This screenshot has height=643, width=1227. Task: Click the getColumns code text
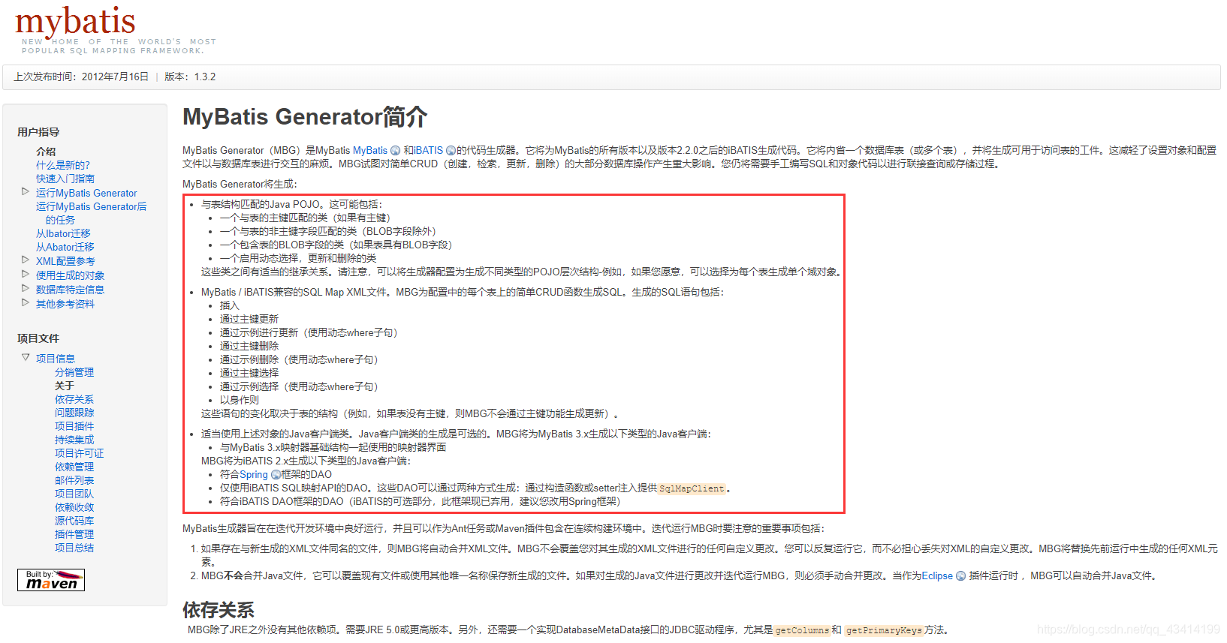[802, 630]
